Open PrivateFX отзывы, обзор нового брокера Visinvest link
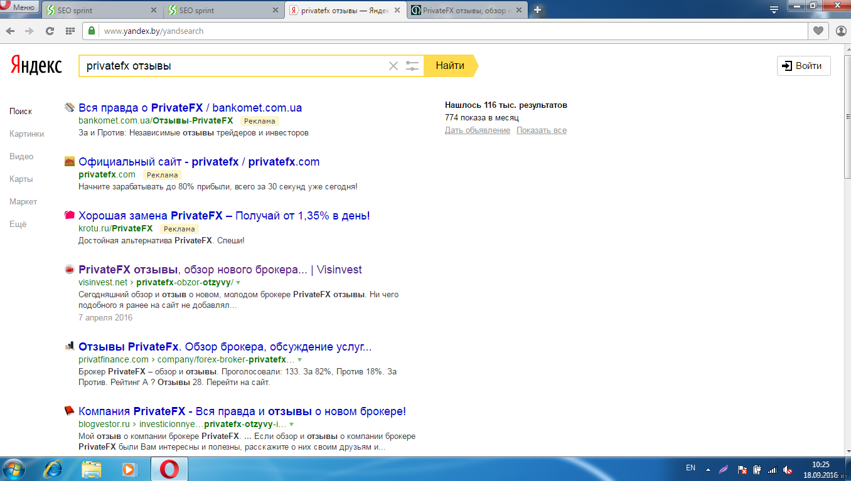Image resolution: width=851 pixels, height=481 pixels. (x=220, y=269)
